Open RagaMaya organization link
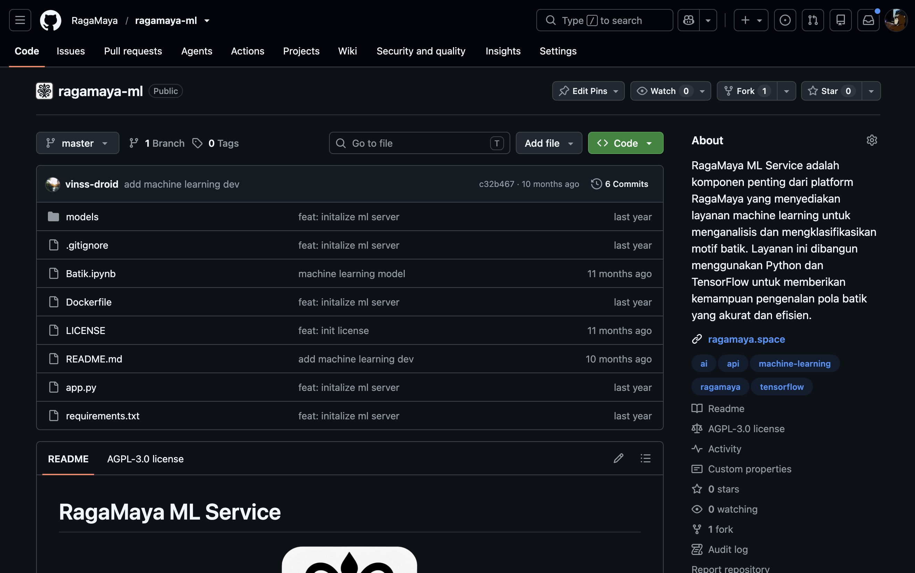Image resolution: width=915 pixels, height=573 pixels. click(94, 20)
